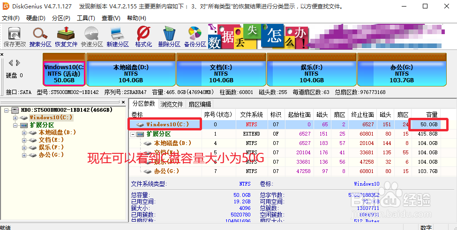The image size is (457, 230).
Task: Select HD0:ST500DM002-1BD142(466GB) in the tree
Action: [67, 110]
